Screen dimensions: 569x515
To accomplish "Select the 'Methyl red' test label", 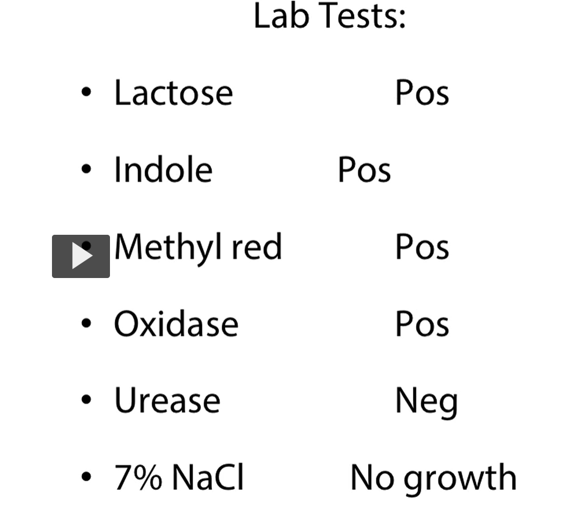I will 198,247.
